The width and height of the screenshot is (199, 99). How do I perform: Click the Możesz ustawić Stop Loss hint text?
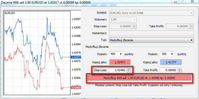[x=139, y=85]
